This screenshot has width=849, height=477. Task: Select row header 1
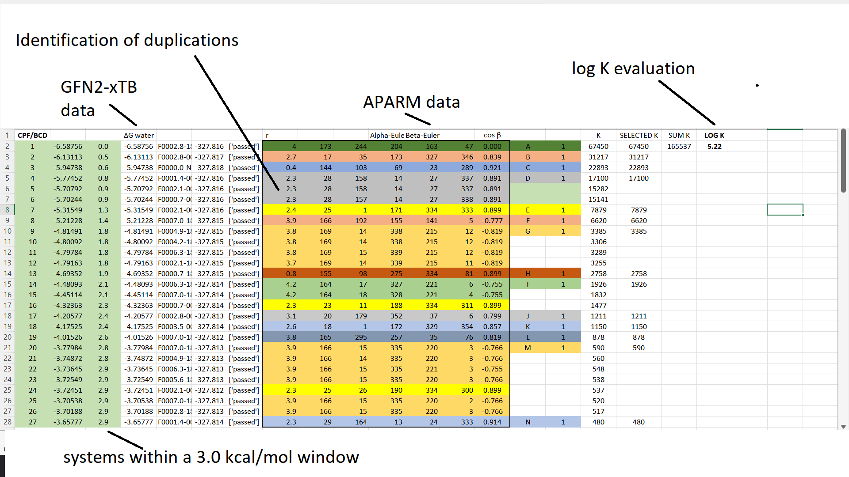pyautogui.click(x=7, y=135)
